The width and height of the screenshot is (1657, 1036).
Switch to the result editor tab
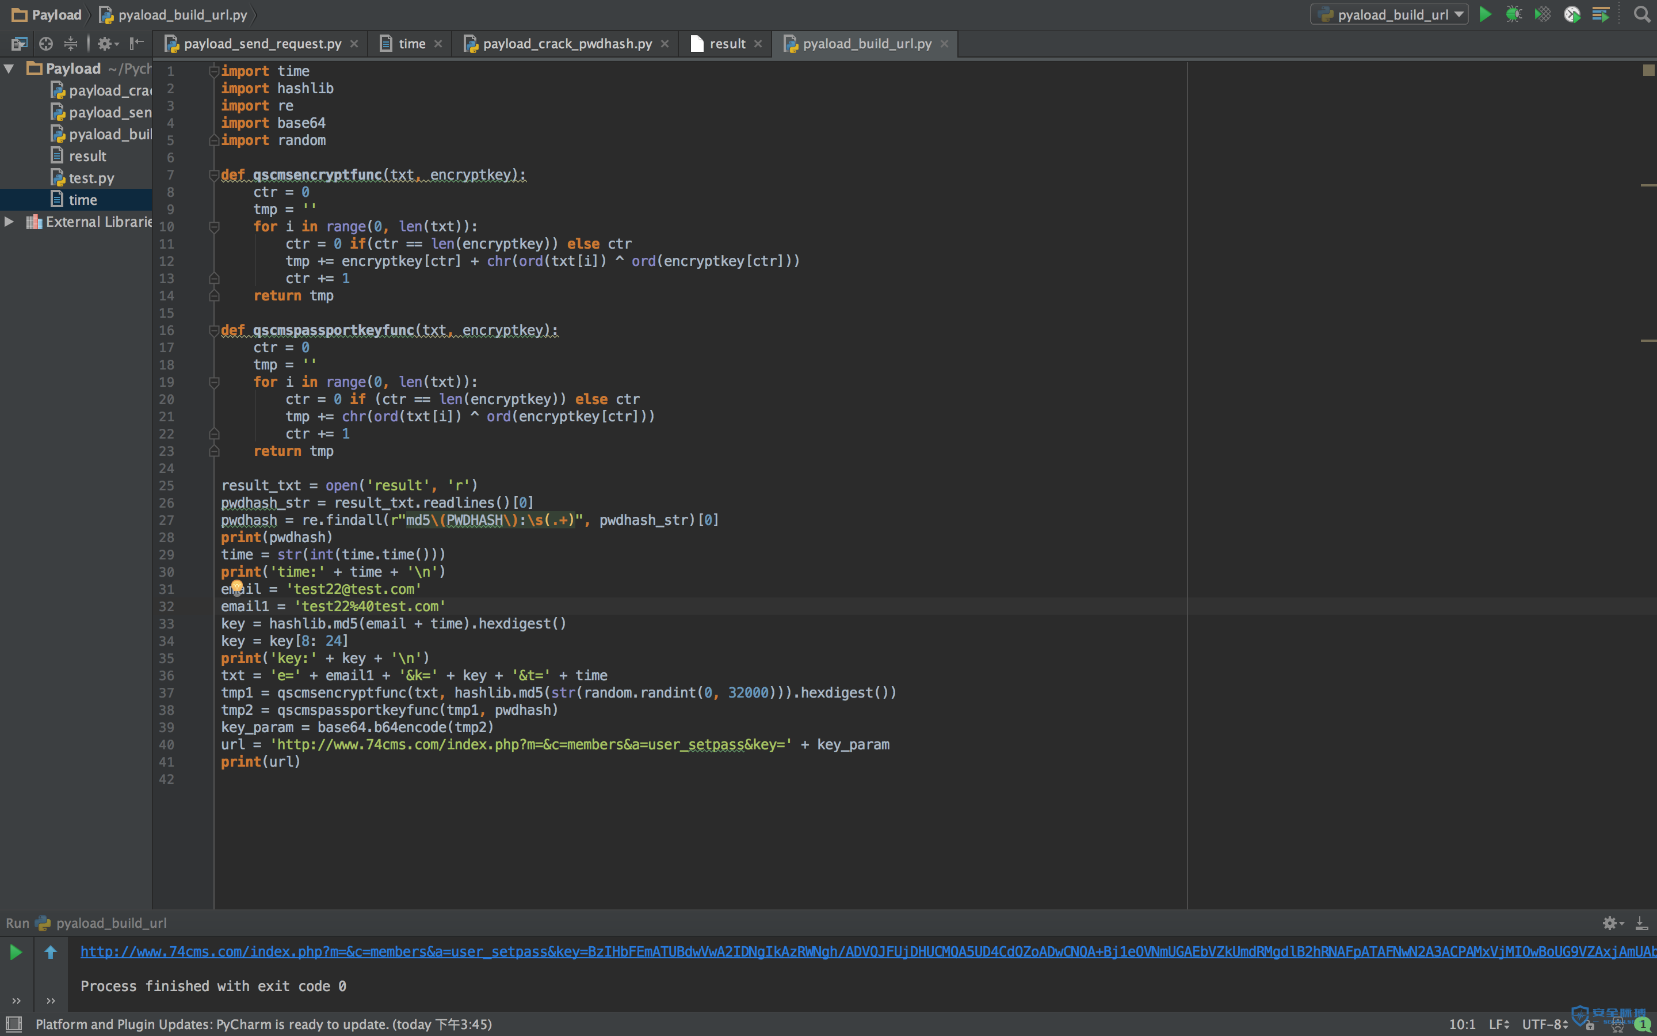727,44
